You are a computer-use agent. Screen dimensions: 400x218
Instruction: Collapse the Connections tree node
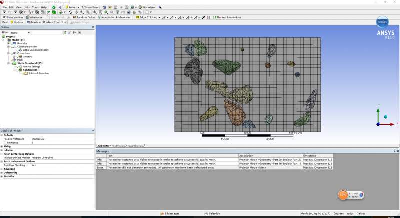[x=9, y=53]
